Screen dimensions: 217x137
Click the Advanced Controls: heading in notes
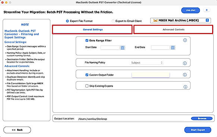(17, 66)
